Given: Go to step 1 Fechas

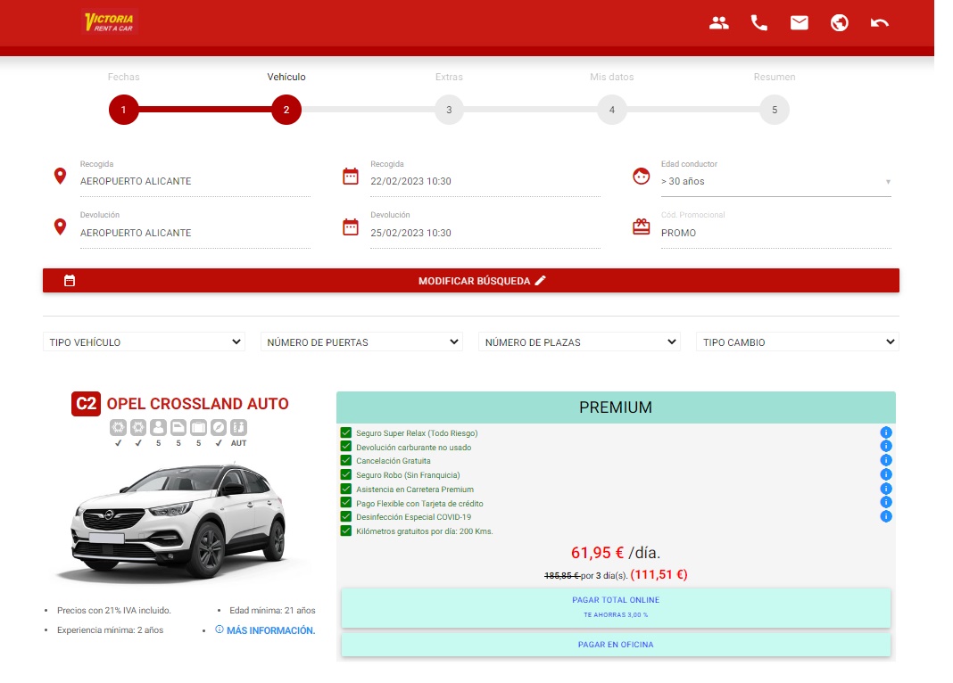Looking at the screenshot, I should point(124,111).
